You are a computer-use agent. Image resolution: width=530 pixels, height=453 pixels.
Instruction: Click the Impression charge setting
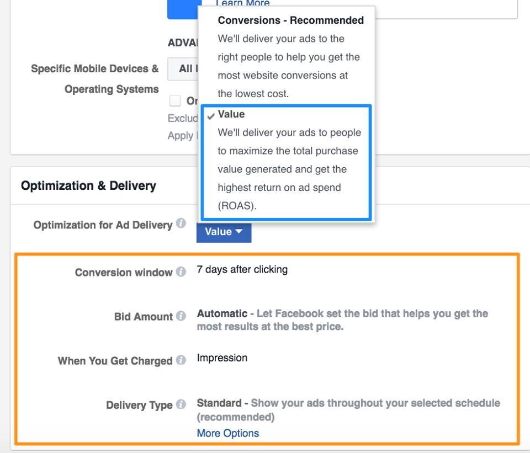click(222, 358)
